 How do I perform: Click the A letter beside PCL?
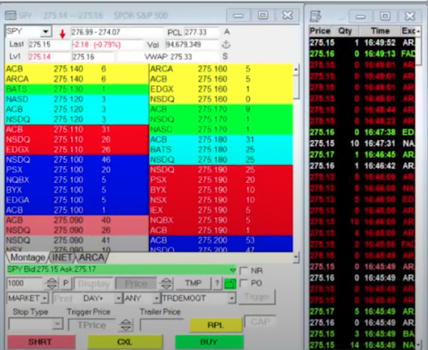(x=226, y=32)
